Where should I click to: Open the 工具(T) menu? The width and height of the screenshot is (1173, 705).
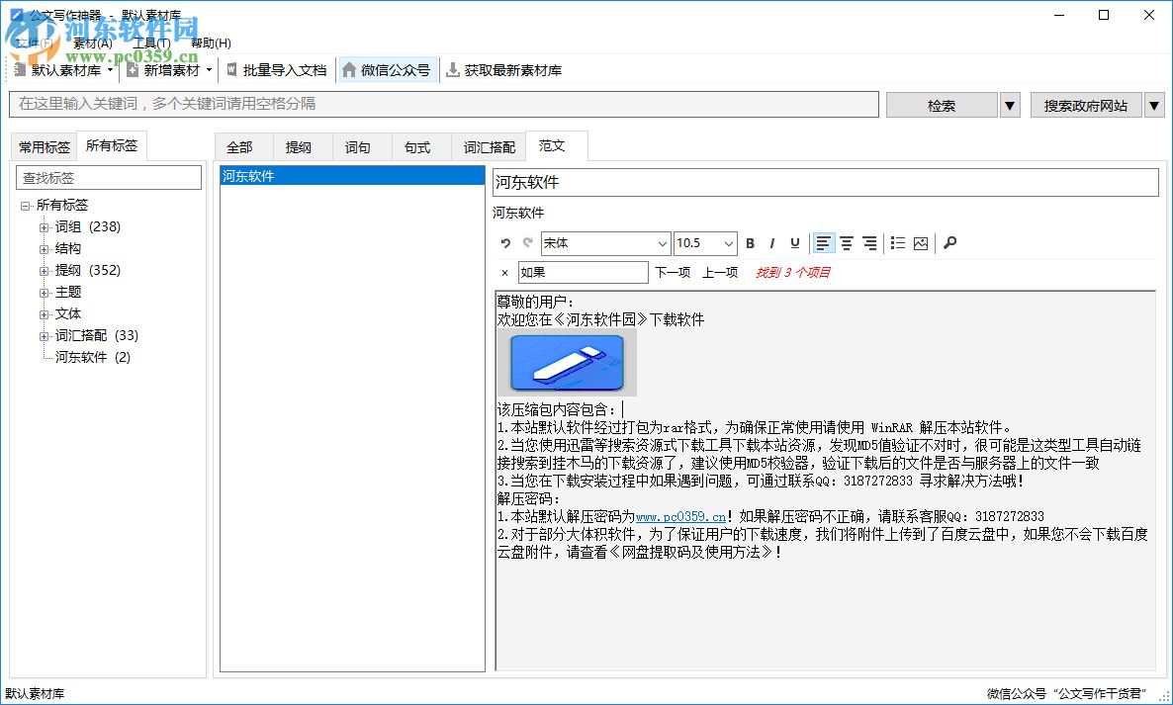tap(151, 44)
